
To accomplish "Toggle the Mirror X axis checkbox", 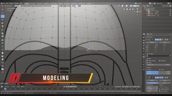I will [147, 47].
